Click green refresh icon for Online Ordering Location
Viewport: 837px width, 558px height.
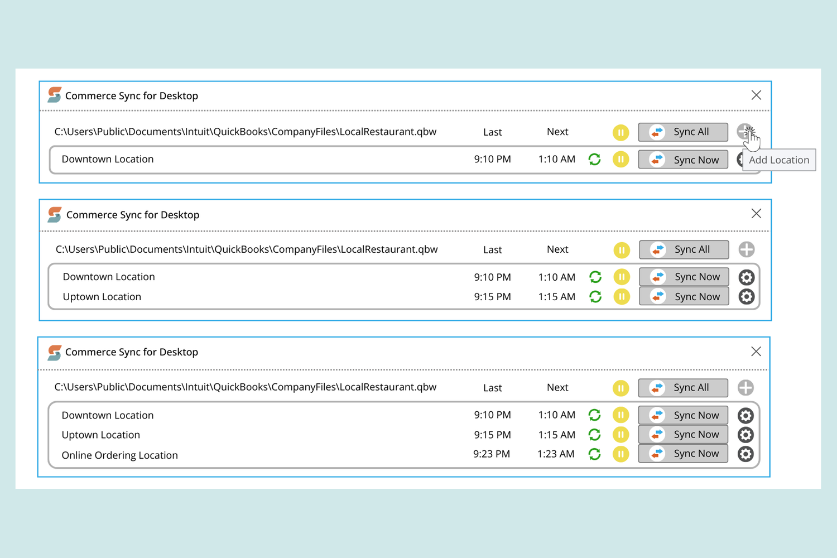click(x=595, y=454)
